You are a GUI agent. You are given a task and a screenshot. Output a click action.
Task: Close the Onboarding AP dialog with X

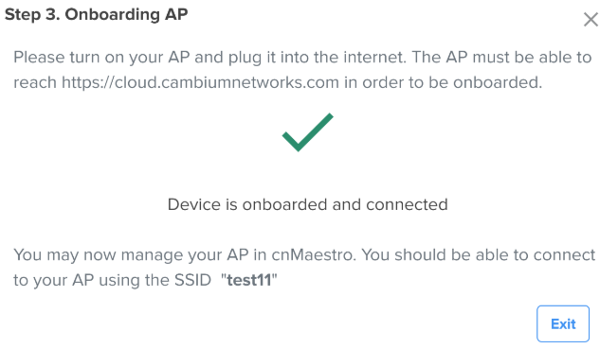click(591, 19)
